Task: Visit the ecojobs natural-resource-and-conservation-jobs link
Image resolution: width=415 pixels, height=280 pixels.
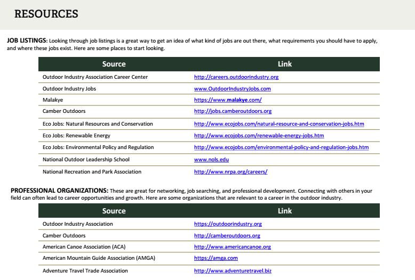Action: [x=279, y=124]
